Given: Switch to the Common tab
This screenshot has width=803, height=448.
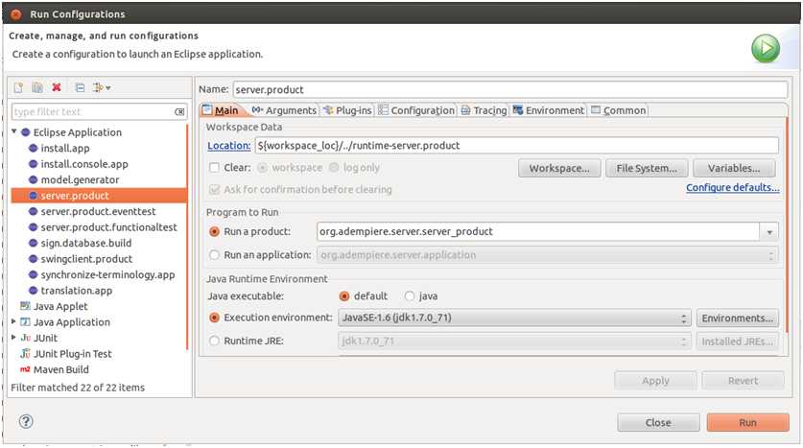Looking at the screenshot, I should [618, 110].
